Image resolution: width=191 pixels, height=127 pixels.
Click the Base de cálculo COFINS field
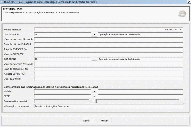click(108, 69)
